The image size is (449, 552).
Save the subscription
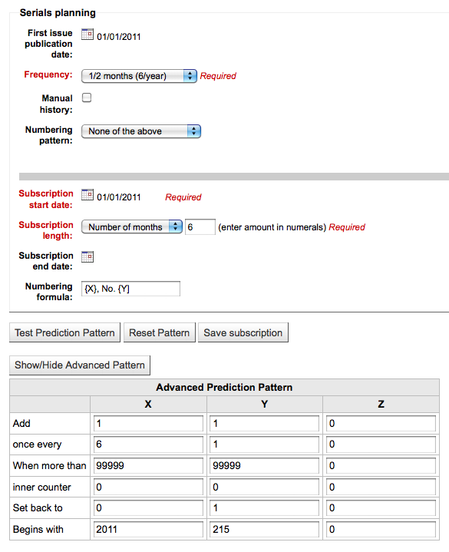[243, 332]
